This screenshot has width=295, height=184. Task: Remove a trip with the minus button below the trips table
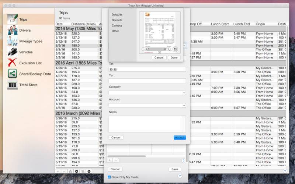click(x=64, y=171)
